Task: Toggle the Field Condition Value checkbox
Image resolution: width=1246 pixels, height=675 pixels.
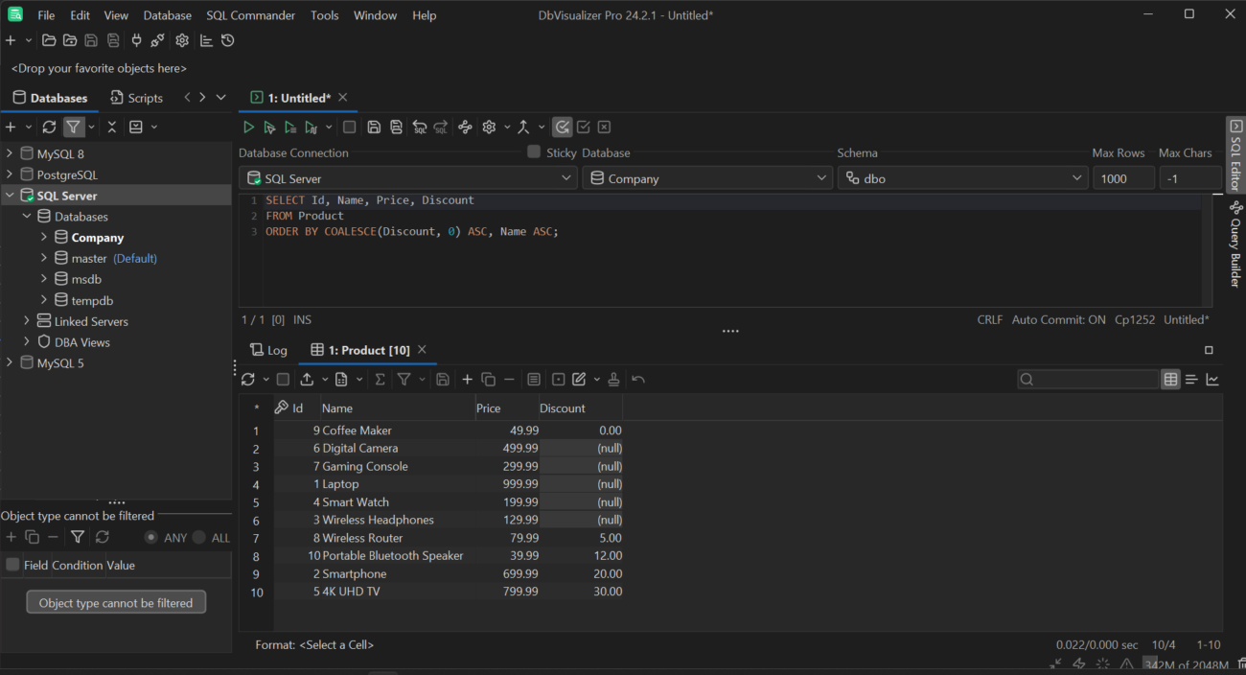Action: pos(11,565)
